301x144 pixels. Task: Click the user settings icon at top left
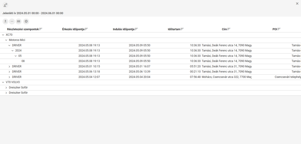click(5, 5)
